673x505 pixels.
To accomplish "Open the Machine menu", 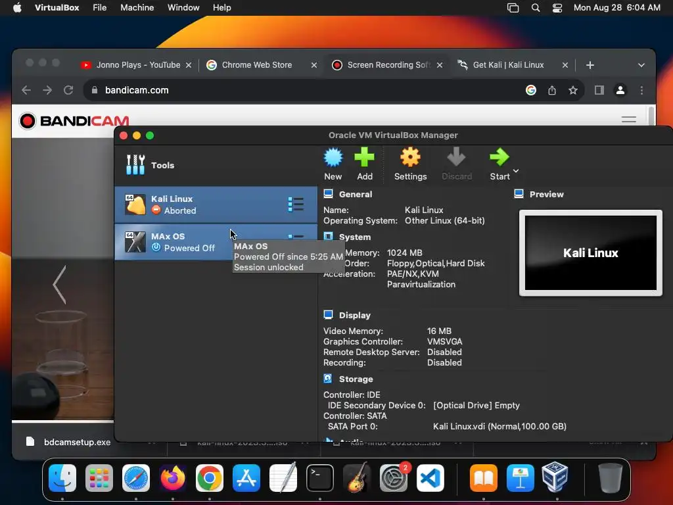I will point(137,8).
